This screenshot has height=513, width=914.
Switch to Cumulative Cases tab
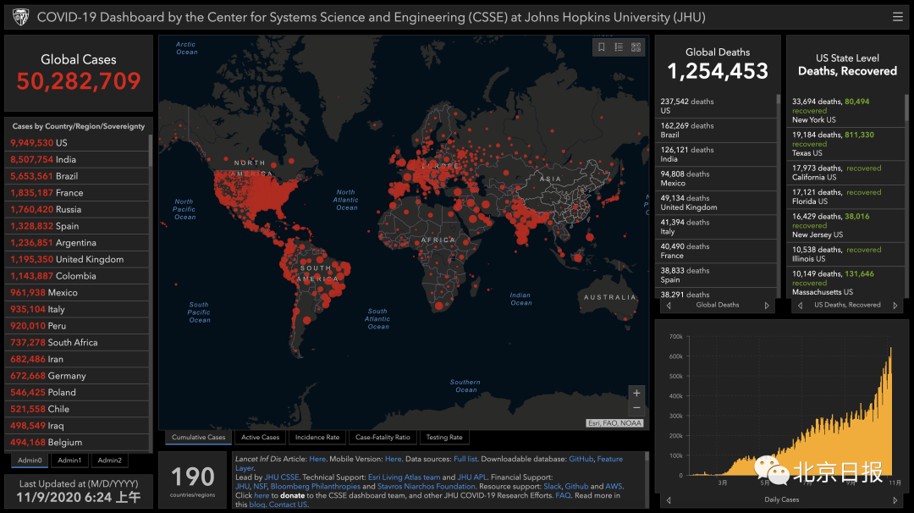(x=198, y=437)
